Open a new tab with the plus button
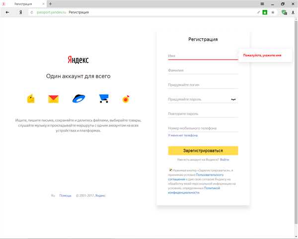 click(x=50, y=3)
